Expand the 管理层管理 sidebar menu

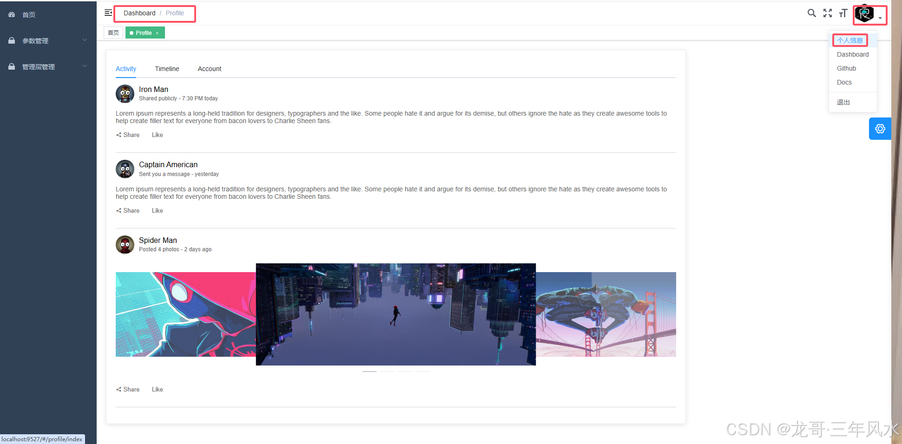pos(48,67)
